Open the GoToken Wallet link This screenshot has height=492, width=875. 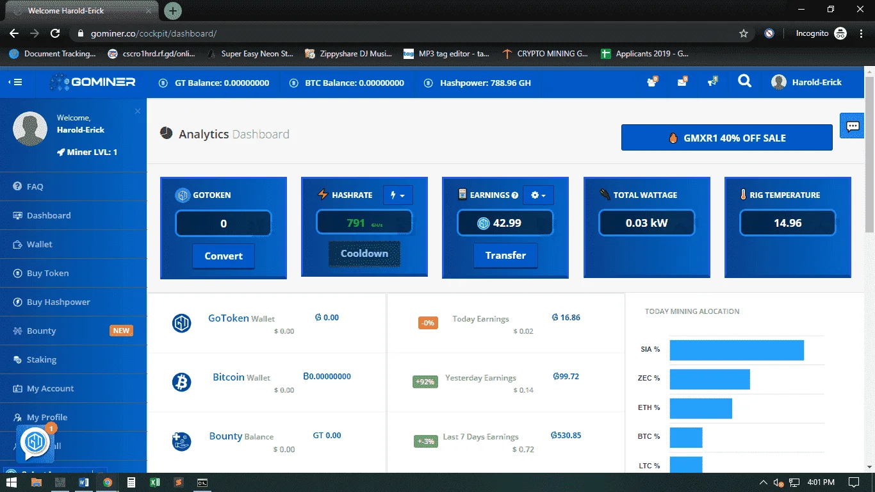241,318
